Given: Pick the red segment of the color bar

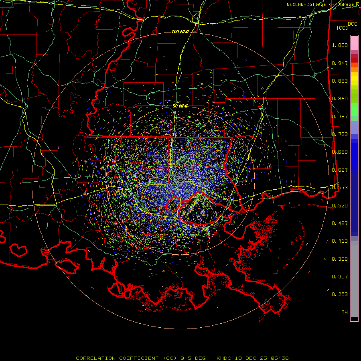Looking at the screenshot, I should click(x=354, y=60).
